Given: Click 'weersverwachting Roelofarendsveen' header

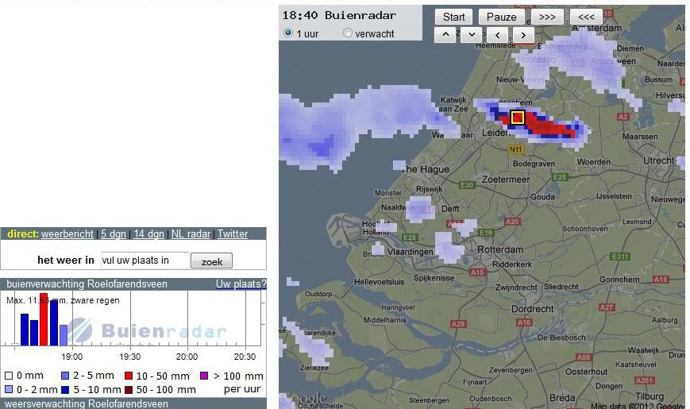Looking at the screenshot, I should click(x=87, y=403).
